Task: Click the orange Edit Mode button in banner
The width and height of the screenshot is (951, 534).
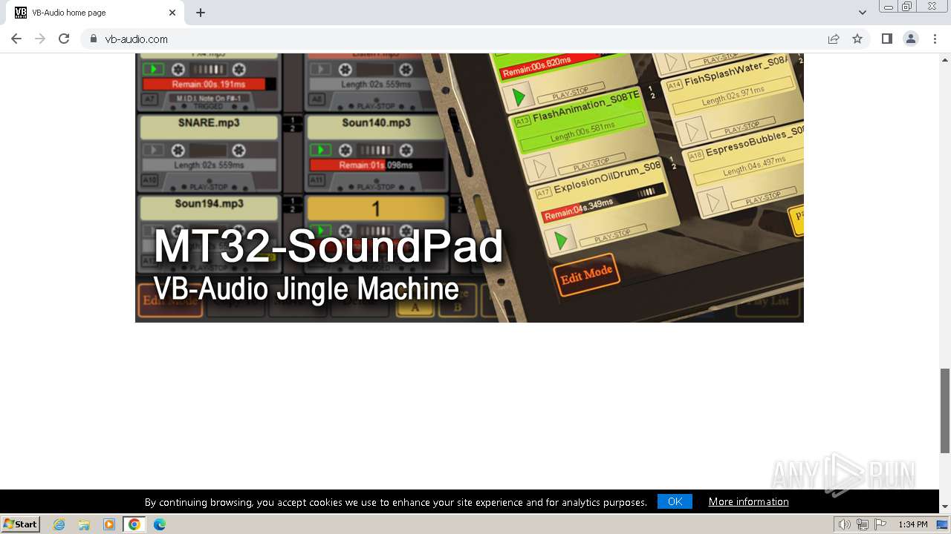Action: [586, 275]
